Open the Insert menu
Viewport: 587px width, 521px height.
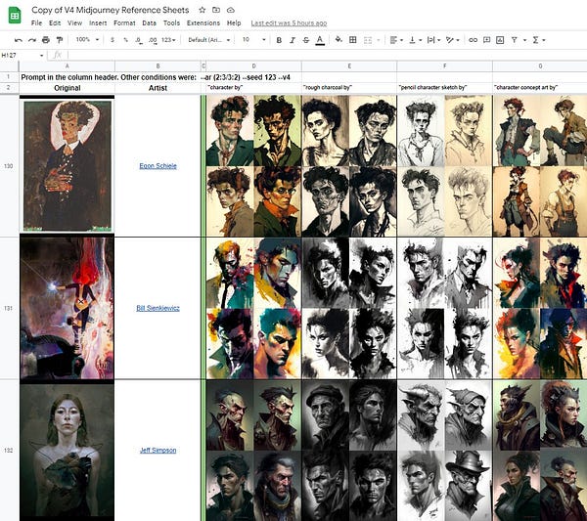(x=98, y=22)
